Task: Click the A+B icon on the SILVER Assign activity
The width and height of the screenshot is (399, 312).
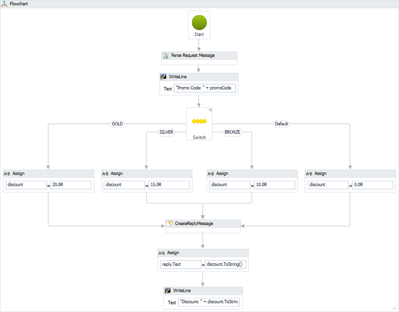Action: click(x=104, y=173)
